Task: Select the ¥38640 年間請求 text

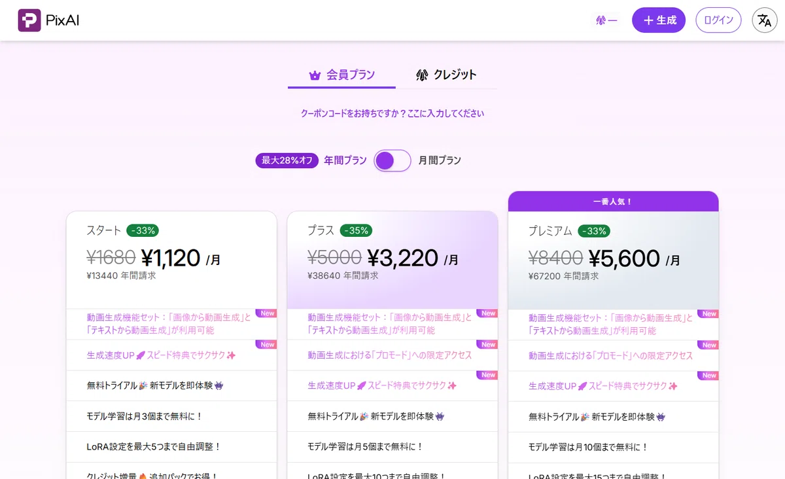Action: coord(343,275)
